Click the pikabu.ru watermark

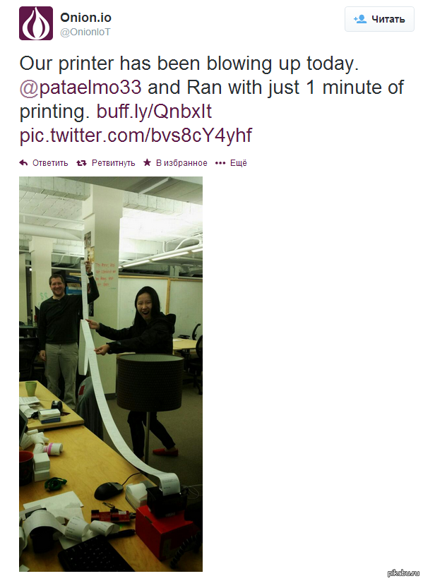pyautogui.click(x=403, y=573)
